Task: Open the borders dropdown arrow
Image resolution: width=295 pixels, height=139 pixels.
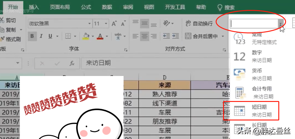Action: coord(75,36)
